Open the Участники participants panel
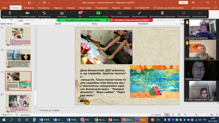 [x=62, y=13]
